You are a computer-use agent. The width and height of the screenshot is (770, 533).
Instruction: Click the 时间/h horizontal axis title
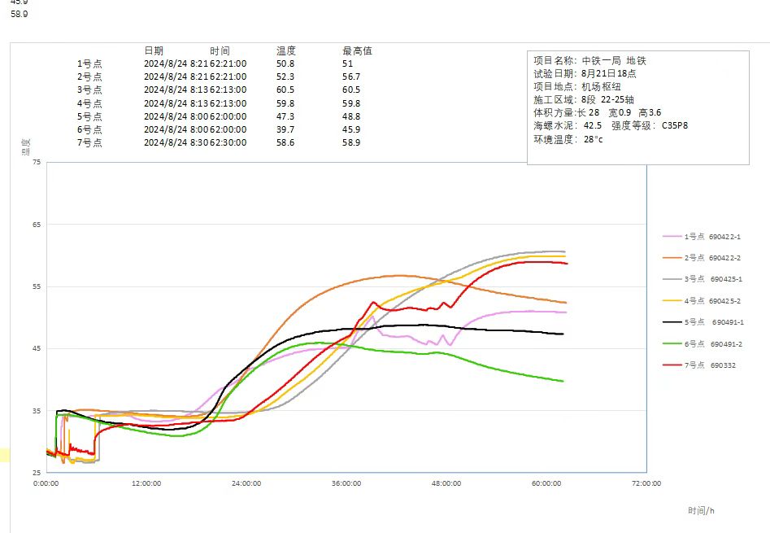[x=700, y=510]
